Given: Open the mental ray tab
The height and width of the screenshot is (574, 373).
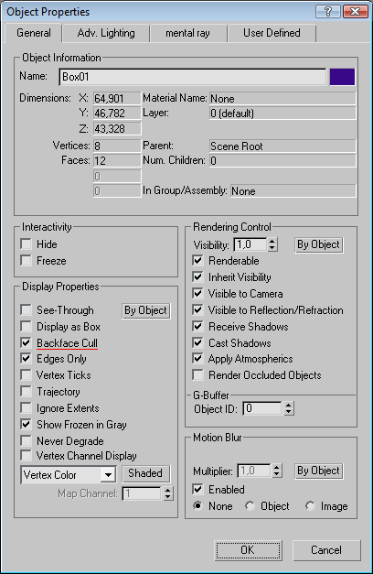Looking at the screenshot, I should 188,33.
